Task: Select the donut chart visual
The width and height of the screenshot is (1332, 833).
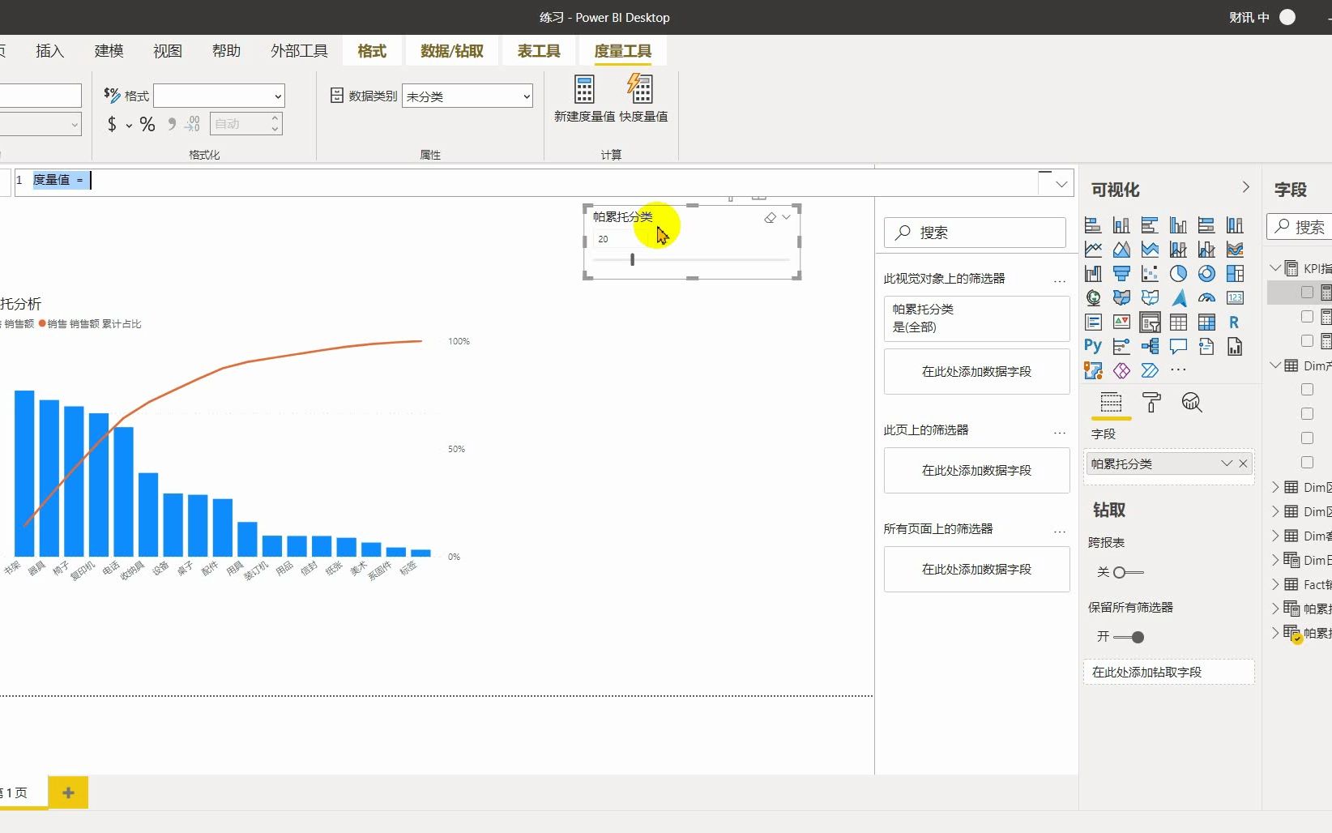Action: [1207, 273]
